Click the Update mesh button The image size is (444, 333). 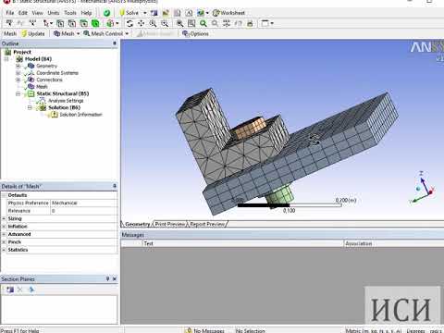coord(33,33)
